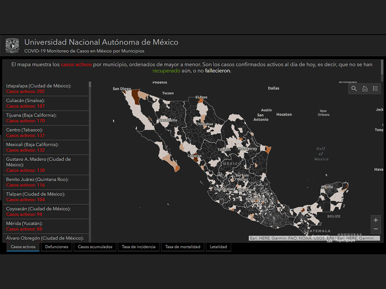Image resolution: width=386 pixels, height=289 pixels.
Task: Open the Letalidad tab
Action: pos(218,247)
